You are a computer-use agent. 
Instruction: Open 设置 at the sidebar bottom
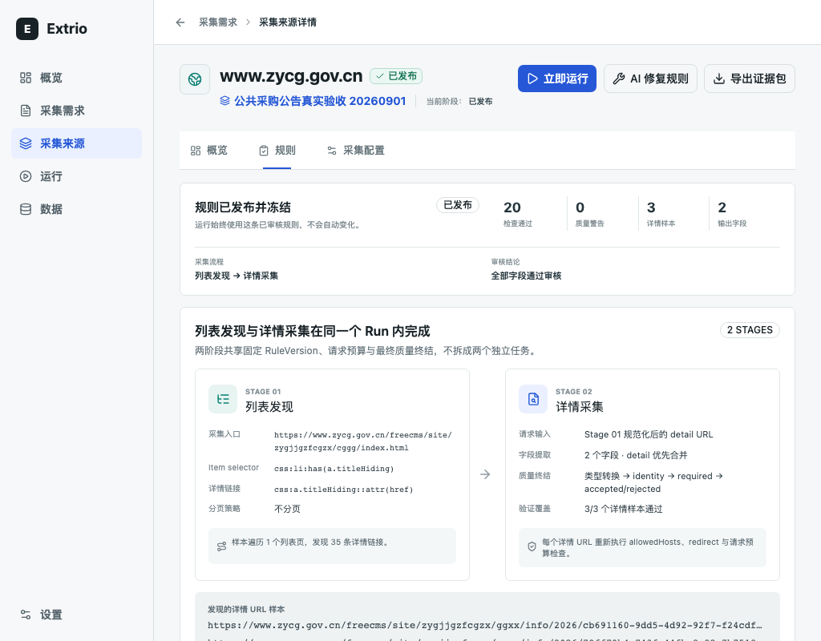point(76,615)
